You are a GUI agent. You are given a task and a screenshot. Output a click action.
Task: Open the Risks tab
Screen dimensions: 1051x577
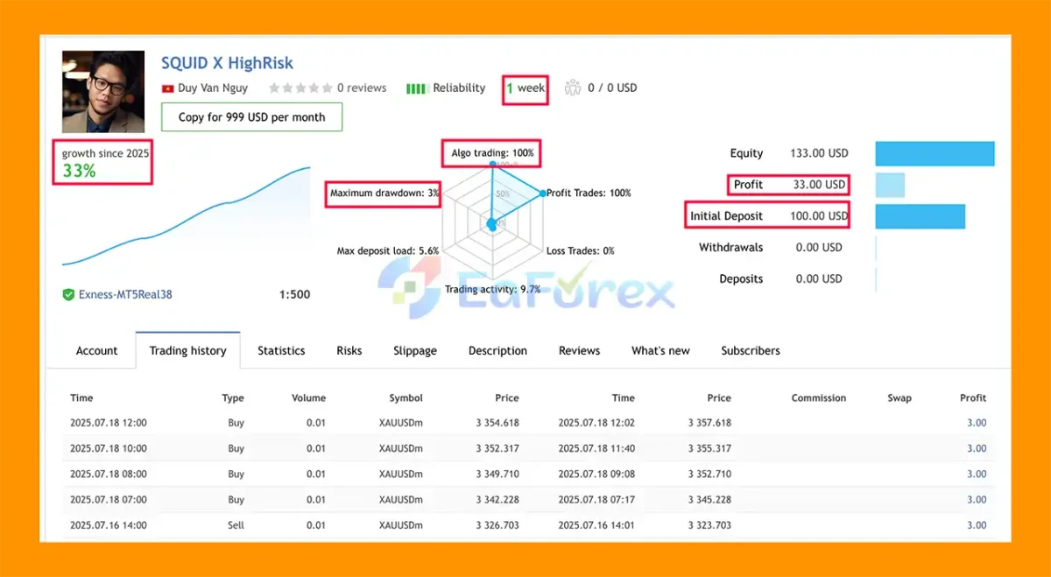[349, 350]
